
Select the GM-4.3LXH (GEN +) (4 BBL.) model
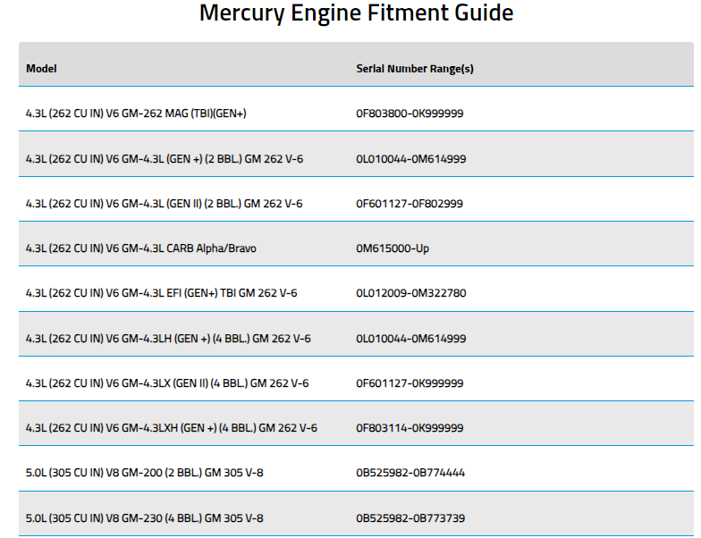[x=172, y=428]
